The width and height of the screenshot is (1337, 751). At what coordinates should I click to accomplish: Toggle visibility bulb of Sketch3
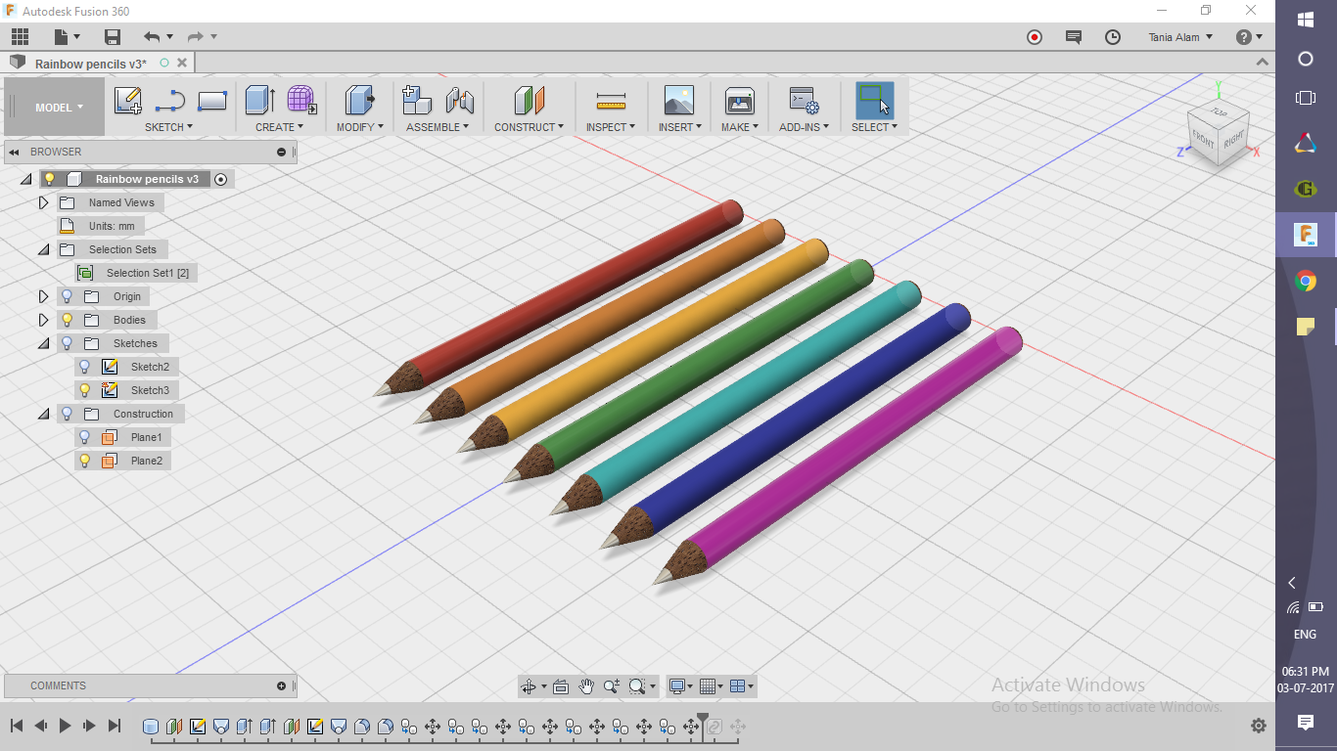point(84,390)
